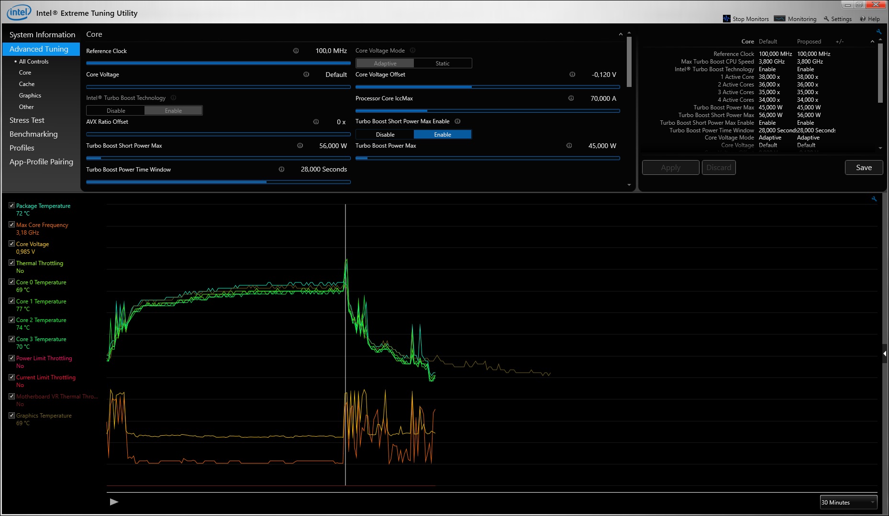
Task: Open App-Profile Pairing section
Action: (41, 161)
